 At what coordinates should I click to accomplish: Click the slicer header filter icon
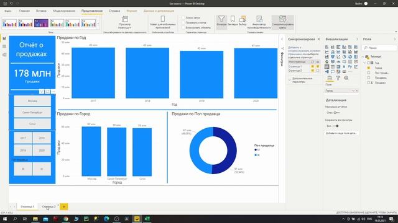tap(42, 92)
